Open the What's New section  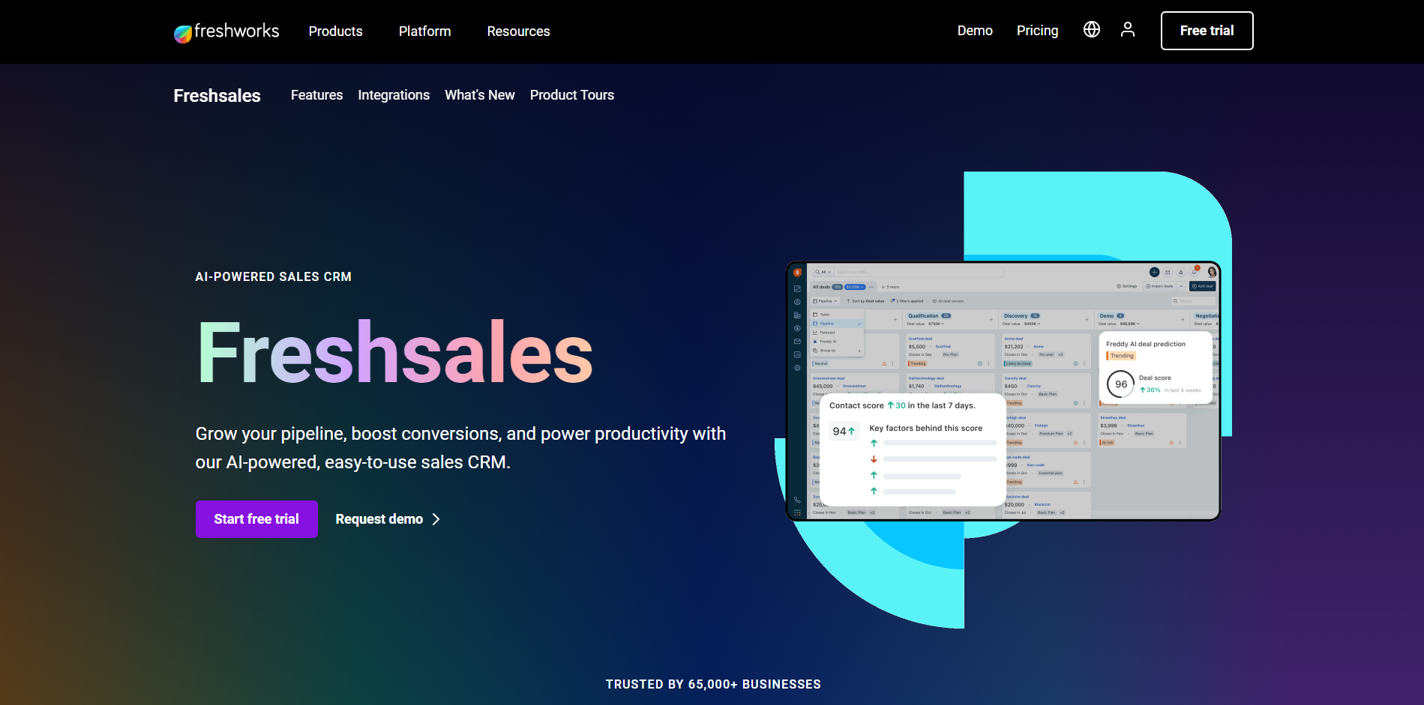pyautogui.click(x=480, y=95)
